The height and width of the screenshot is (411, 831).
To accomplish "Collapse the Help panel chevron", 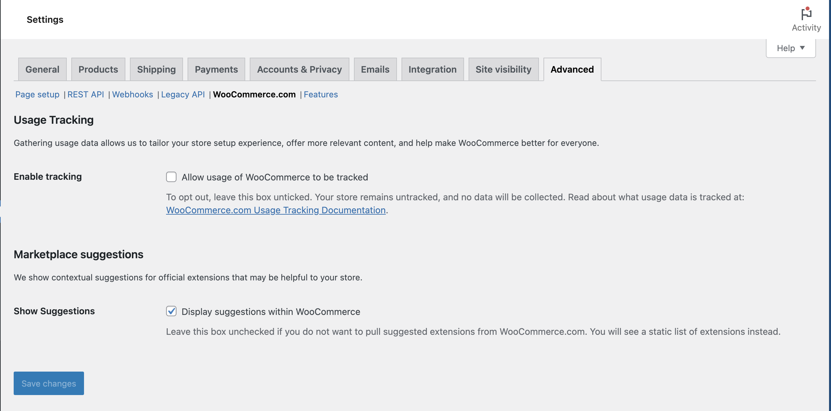I will click(x=803, y=48).
